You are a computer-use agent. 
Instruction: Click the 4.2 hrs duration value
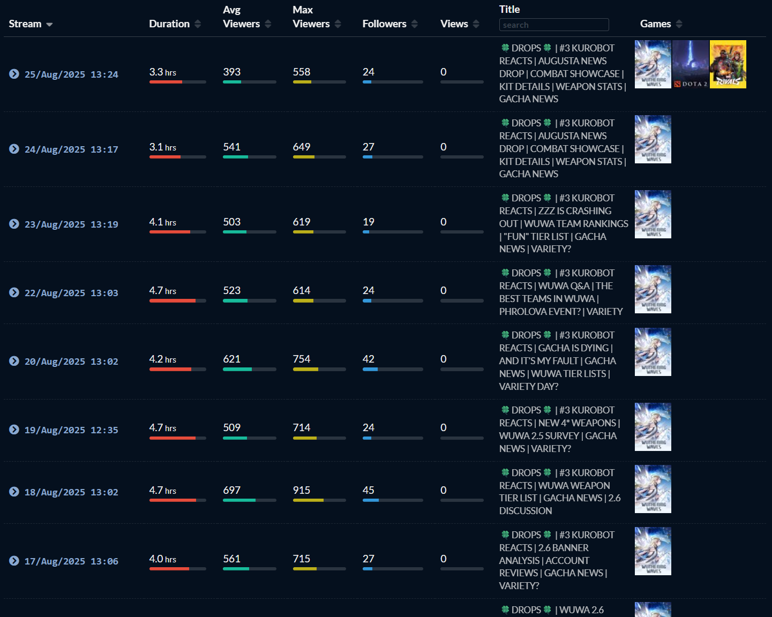(x=163, y=359)
